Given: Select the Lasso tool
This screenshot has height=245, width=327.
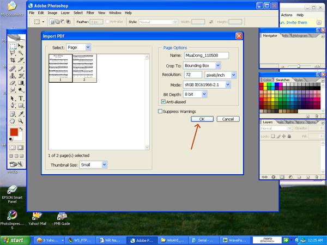Looking at the screenshot, I should coord(13,53).
